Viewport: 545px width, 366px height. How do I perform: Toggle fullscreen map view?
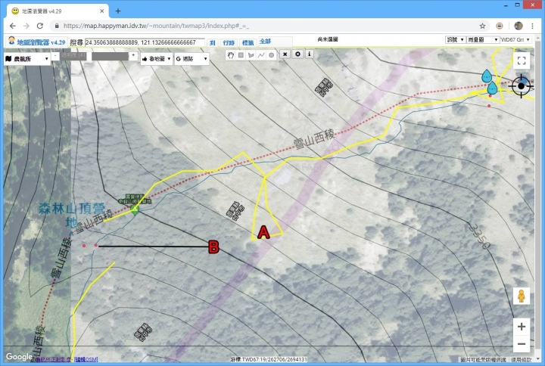(x=522, y=60)
